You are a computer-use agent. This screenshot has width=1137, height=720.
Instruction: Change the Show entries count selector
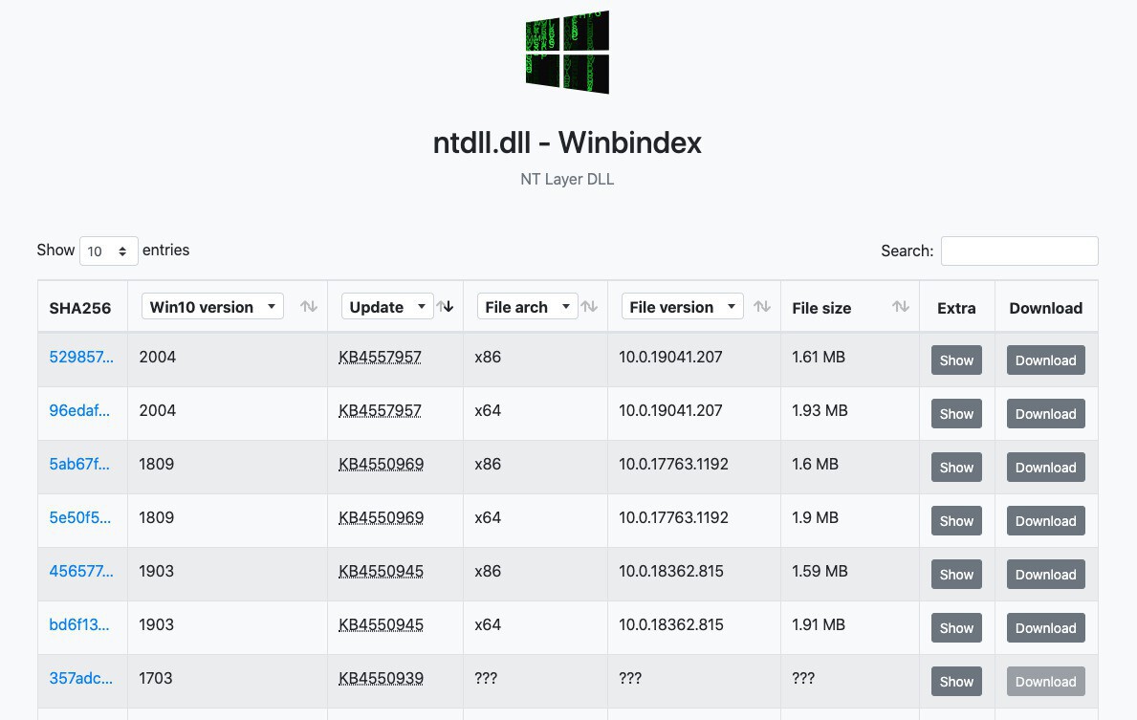(109, 251)
